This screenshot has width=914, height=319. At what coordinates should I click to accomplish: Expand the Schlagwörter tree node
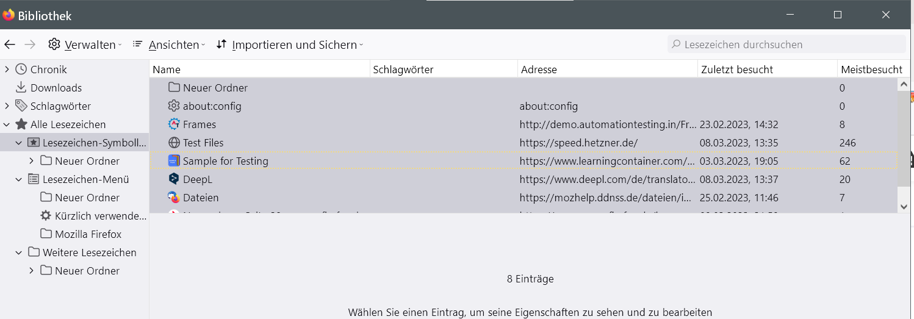pos(7,106)
